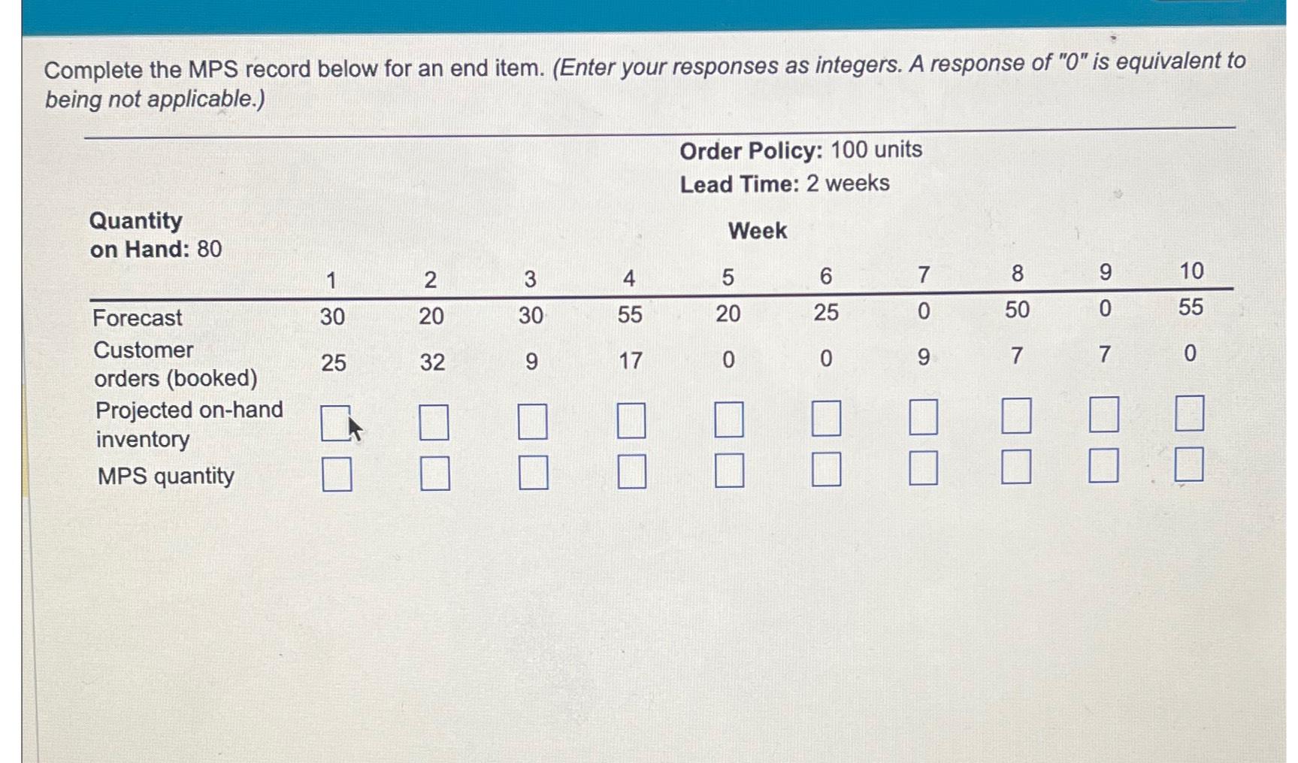Click the MPS quantity box for week 1
This screenshot has height=763, width=1298.
[x=334, y=474]
